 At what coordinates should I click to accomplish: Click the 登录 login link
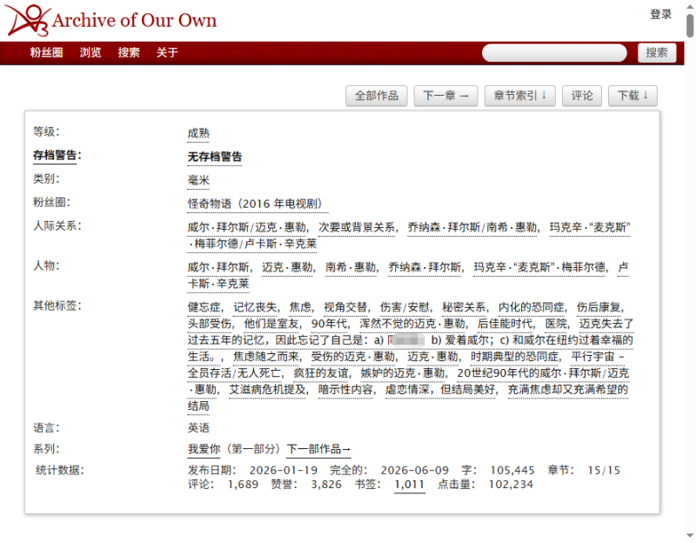[x=660, y=14]
